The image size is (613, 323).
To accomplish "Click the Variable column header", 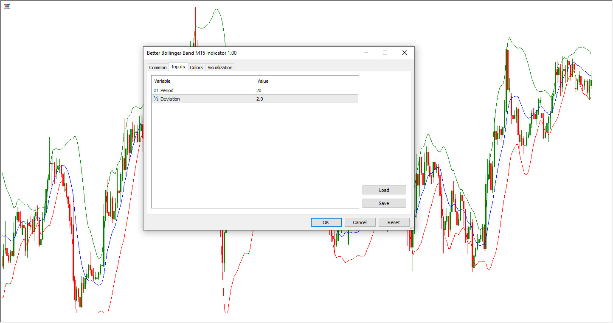I will tap(203, 81).
